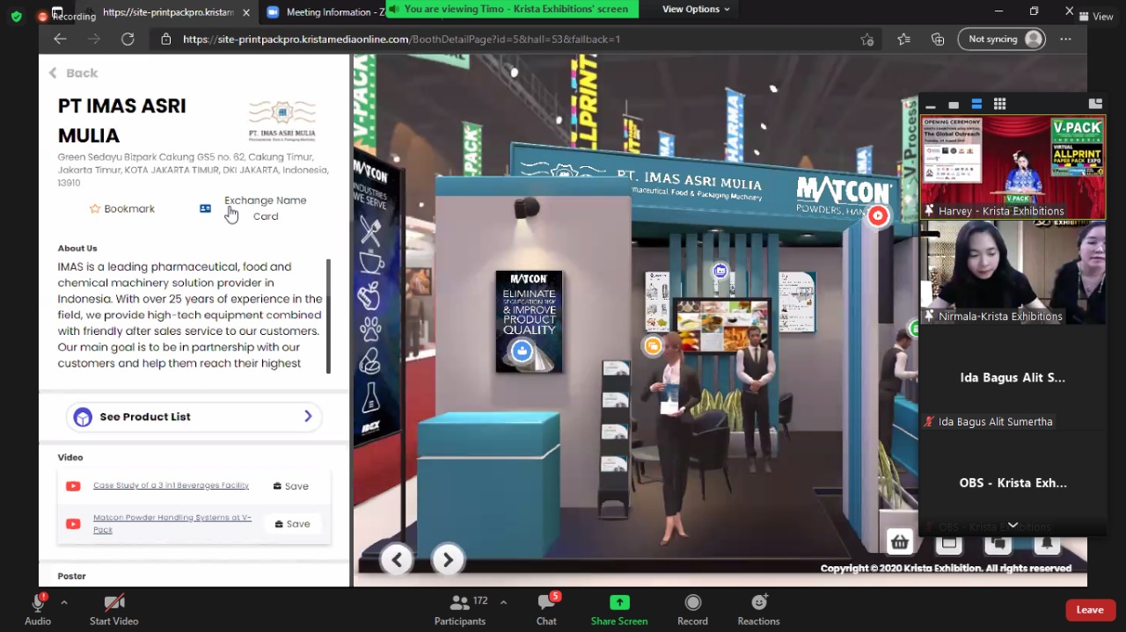Click the About Us description scrollbar
Viewport: 1126px width, 632px height.
pos(328,316)
